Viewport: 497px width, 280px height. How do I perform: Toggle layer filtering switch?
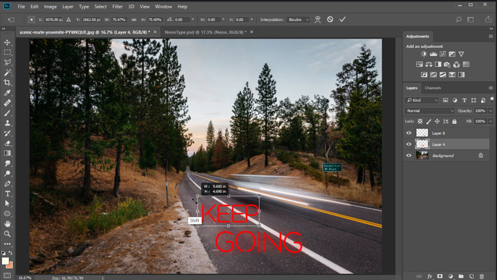point(492,99)
